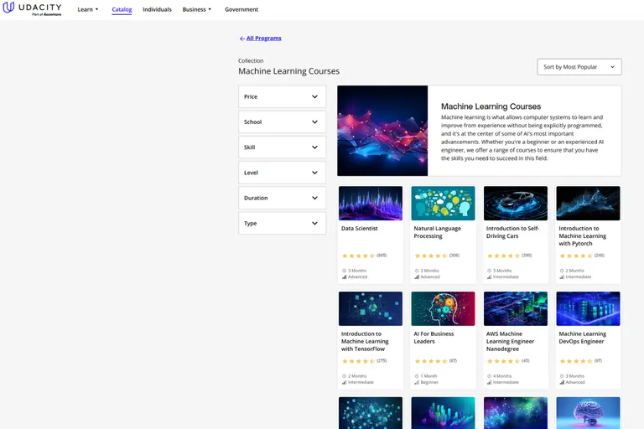The height and width of the screenshot is (429, 644).
Task: Open Introduction to Machine Learning with Pytorch thumbnail
Action: [x=588, y=204]
